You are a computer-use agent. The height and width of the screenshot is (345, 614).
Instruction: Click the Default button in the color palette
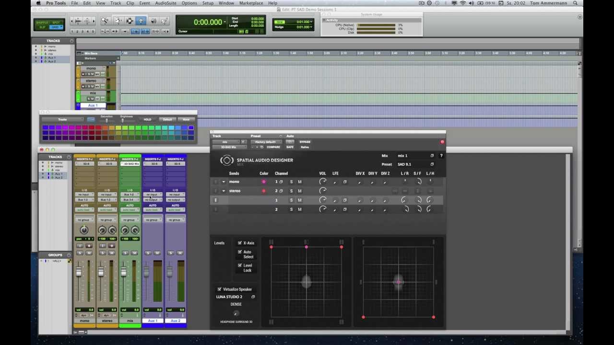(x=167, y=119)
